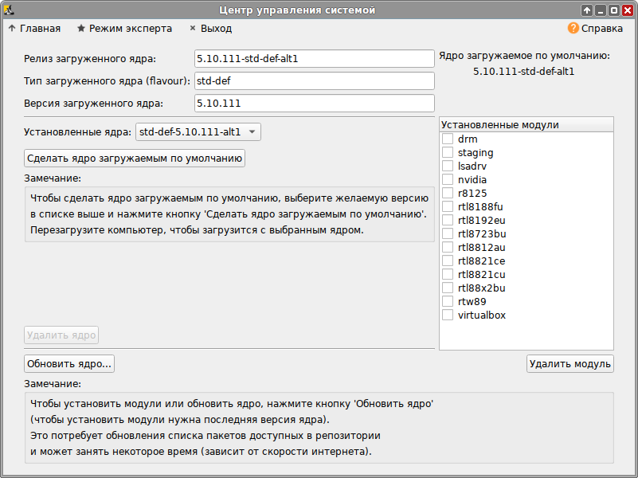Toggle the rtl8821ce module checkbox
Viewport: 638px width, 478px height.
tap(448, 261)
